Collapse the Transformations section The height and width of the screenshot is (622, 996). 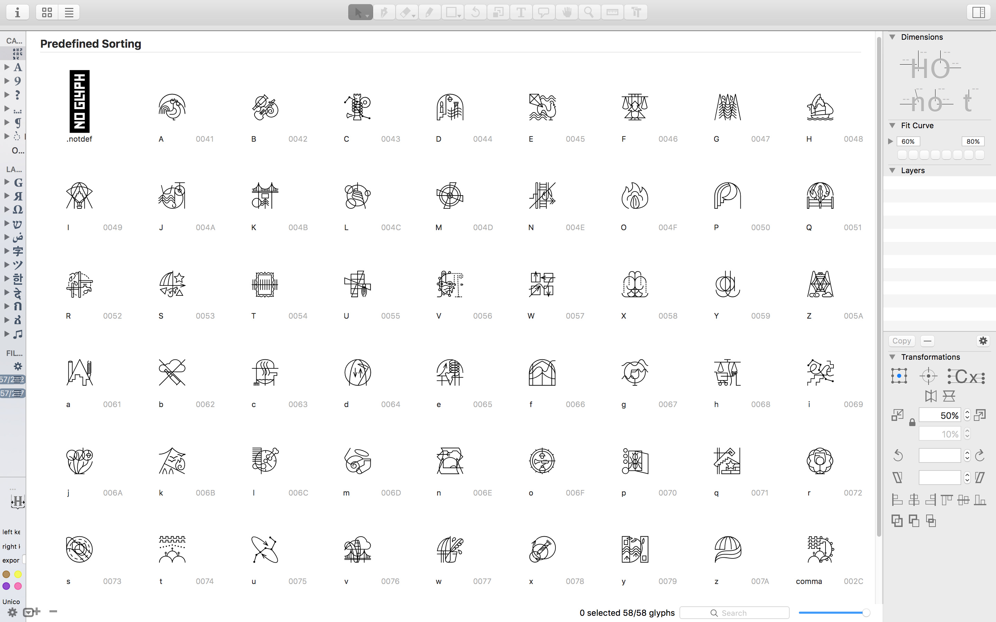point(892,357)
